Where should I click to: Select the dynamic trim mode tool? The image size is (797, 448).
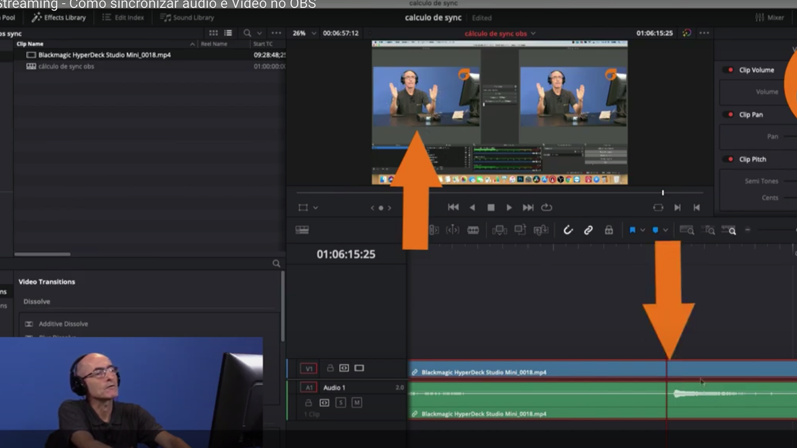[x=452, y=230]
